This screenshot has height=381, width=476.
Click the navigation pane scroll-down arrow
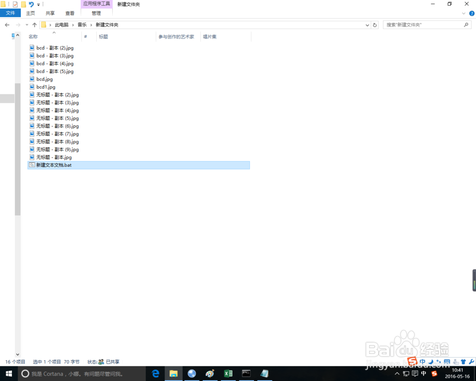tap(18, 354)
